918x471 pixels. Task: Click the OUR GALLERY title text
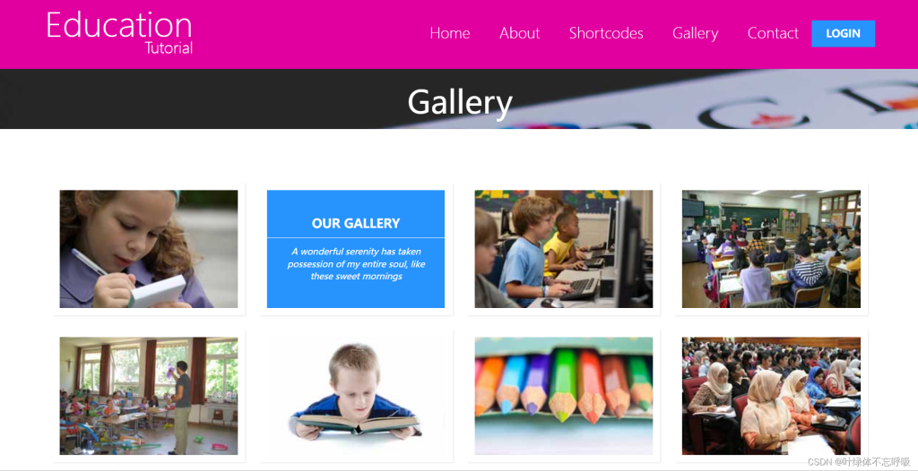click(355, 223)
